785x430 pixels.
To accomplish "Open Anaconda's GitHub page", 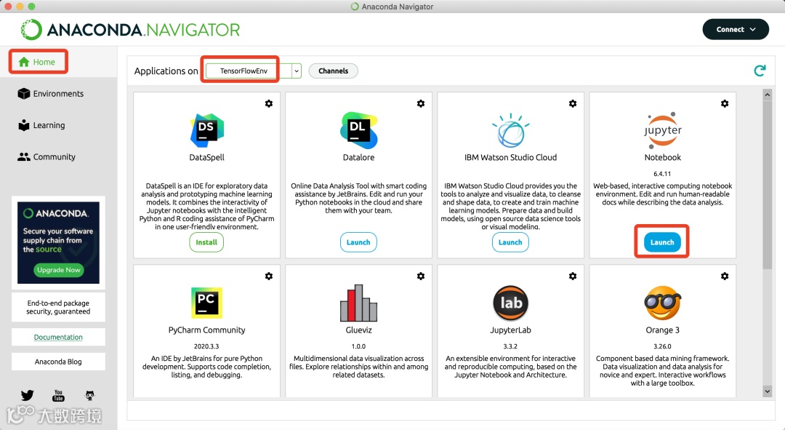I will 89,395.
